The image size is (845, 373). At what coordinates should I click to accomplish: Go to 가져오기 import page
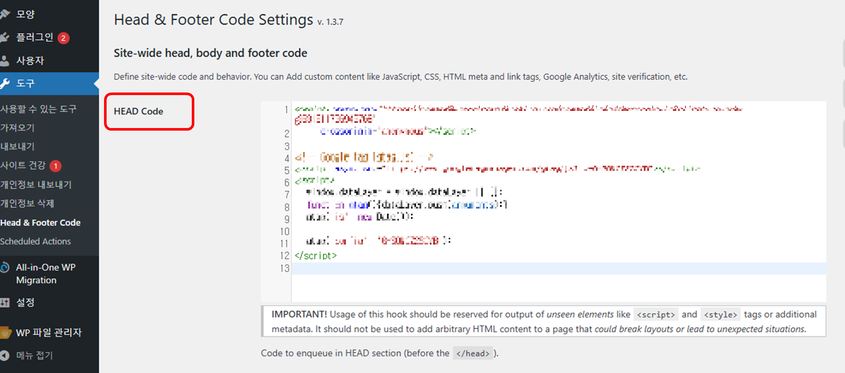17,128
